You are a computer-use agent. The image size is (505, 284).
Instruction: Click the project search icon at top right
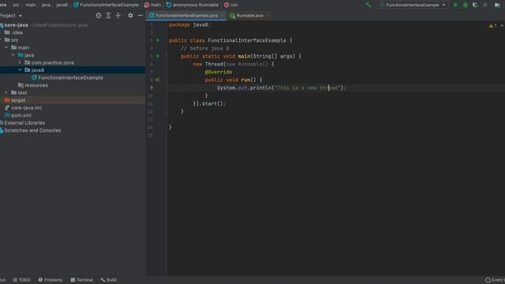[x=497, y=5]
